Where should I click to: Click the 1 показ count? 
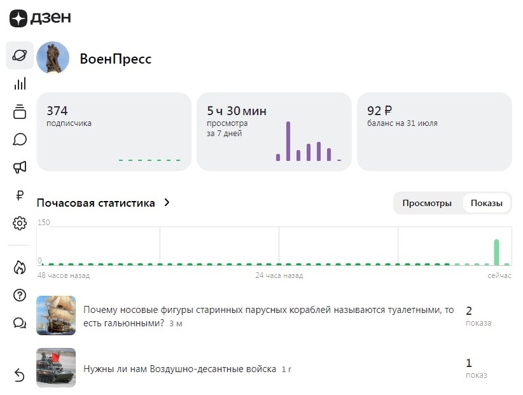pos(477,368)
